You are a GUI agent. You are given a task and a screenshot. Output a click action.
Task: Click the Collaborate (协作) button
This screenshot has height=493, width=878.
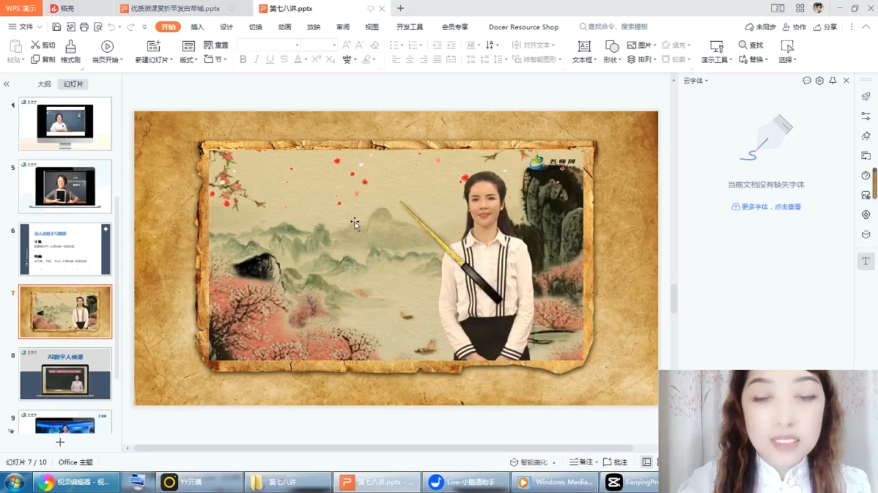(x=794, y=27)
